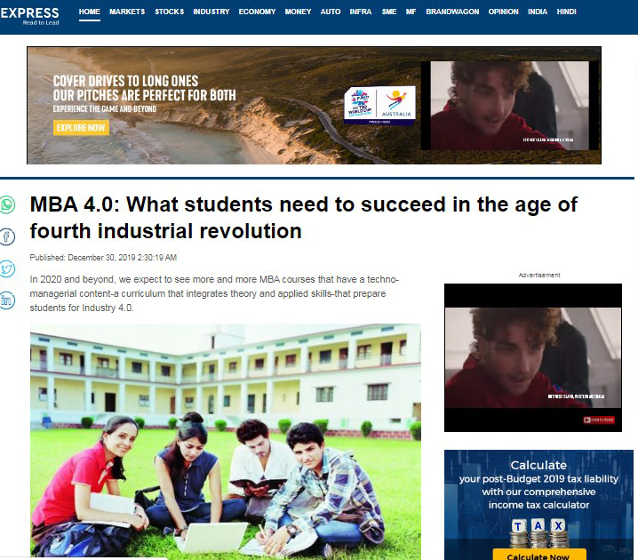
Task: Open the MARKETS section
Action: [127, 12]
